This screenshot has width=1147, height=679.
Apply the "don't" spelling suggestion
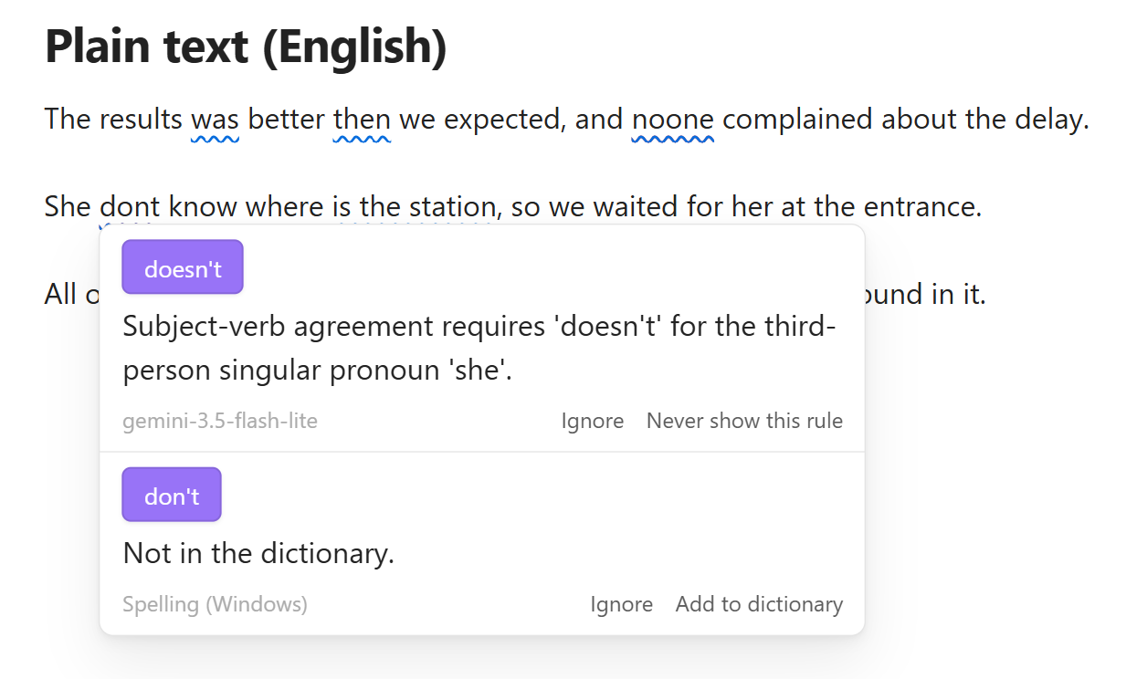pos(172,495)
